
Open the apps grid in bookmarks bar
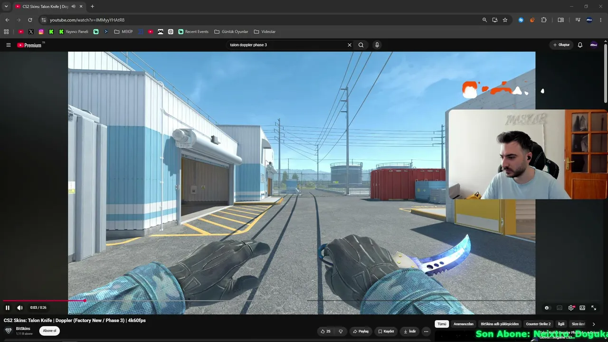tap(6, 32)
